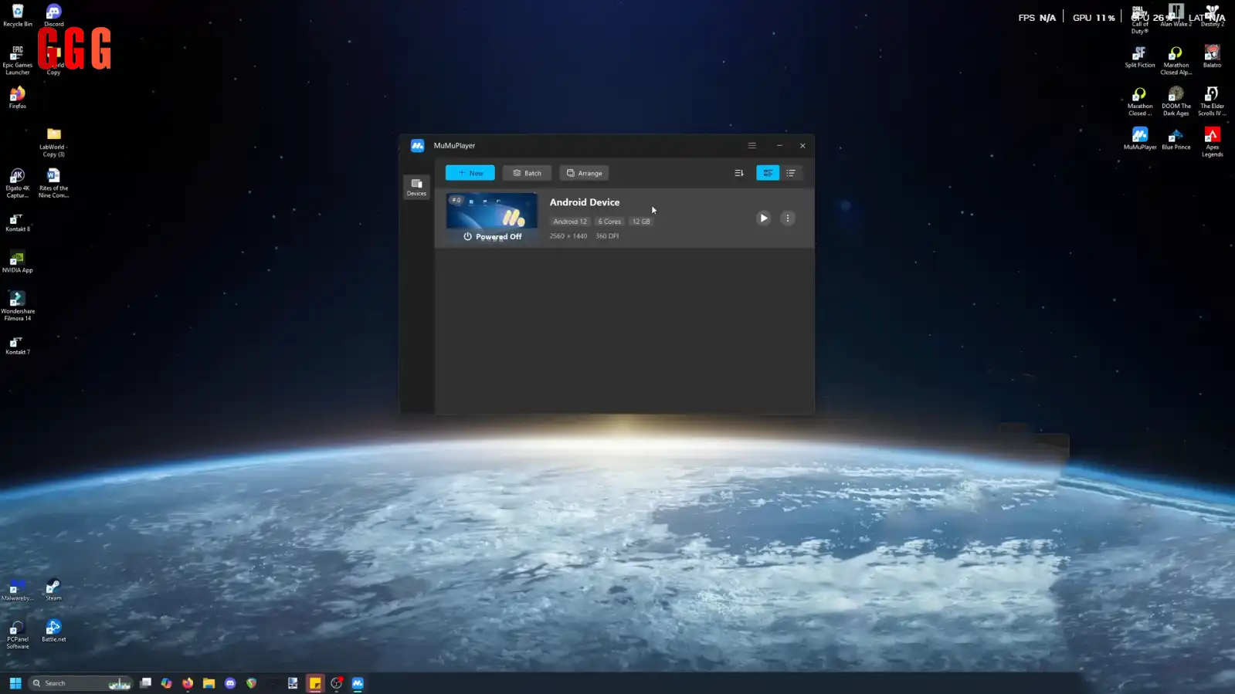Select the Kontakt 7 desktop icon
This screenshot has width=1235, height=694.
pyautogui.click(x=18, y=345)
